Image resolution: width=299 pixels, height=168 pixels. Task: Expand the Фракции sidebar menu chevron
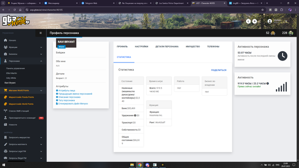pos(41,47)
